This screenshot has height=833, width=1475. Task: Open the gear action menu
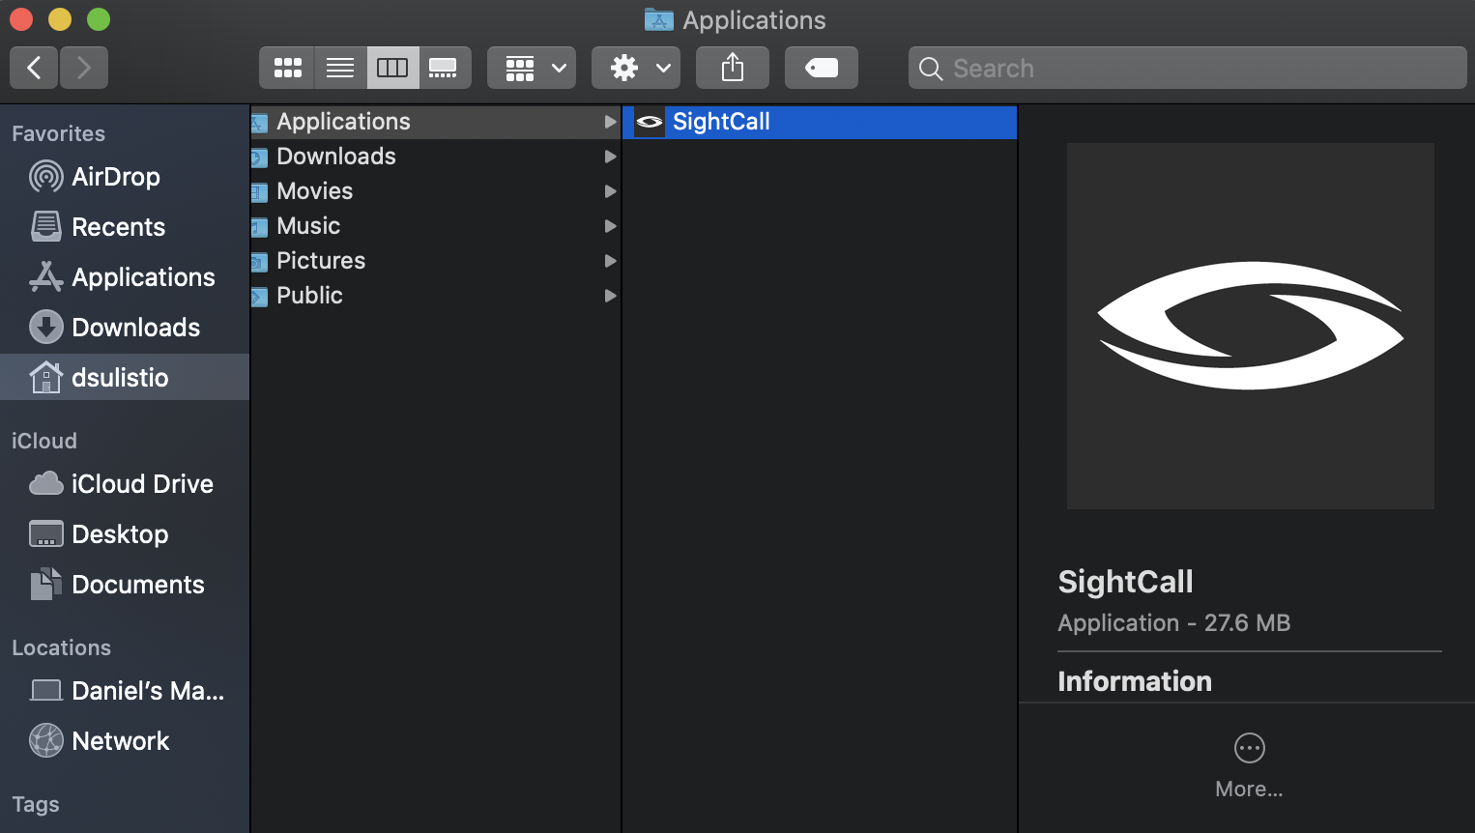tap(636, 68)
